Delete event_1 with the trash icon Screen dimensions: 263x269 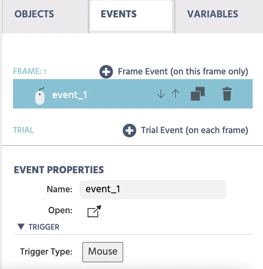point(227,94)
